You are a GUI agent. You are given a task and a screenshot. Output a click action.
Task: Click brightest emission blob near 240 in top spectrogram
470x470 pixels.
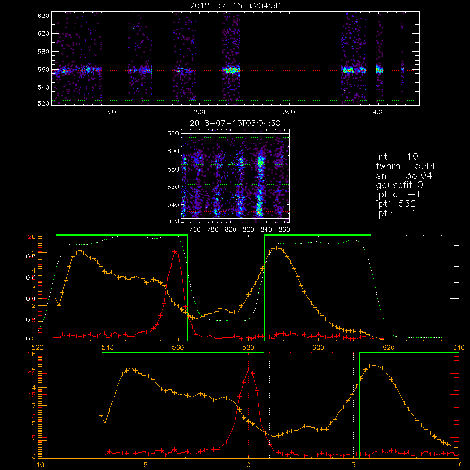(231, 70)
